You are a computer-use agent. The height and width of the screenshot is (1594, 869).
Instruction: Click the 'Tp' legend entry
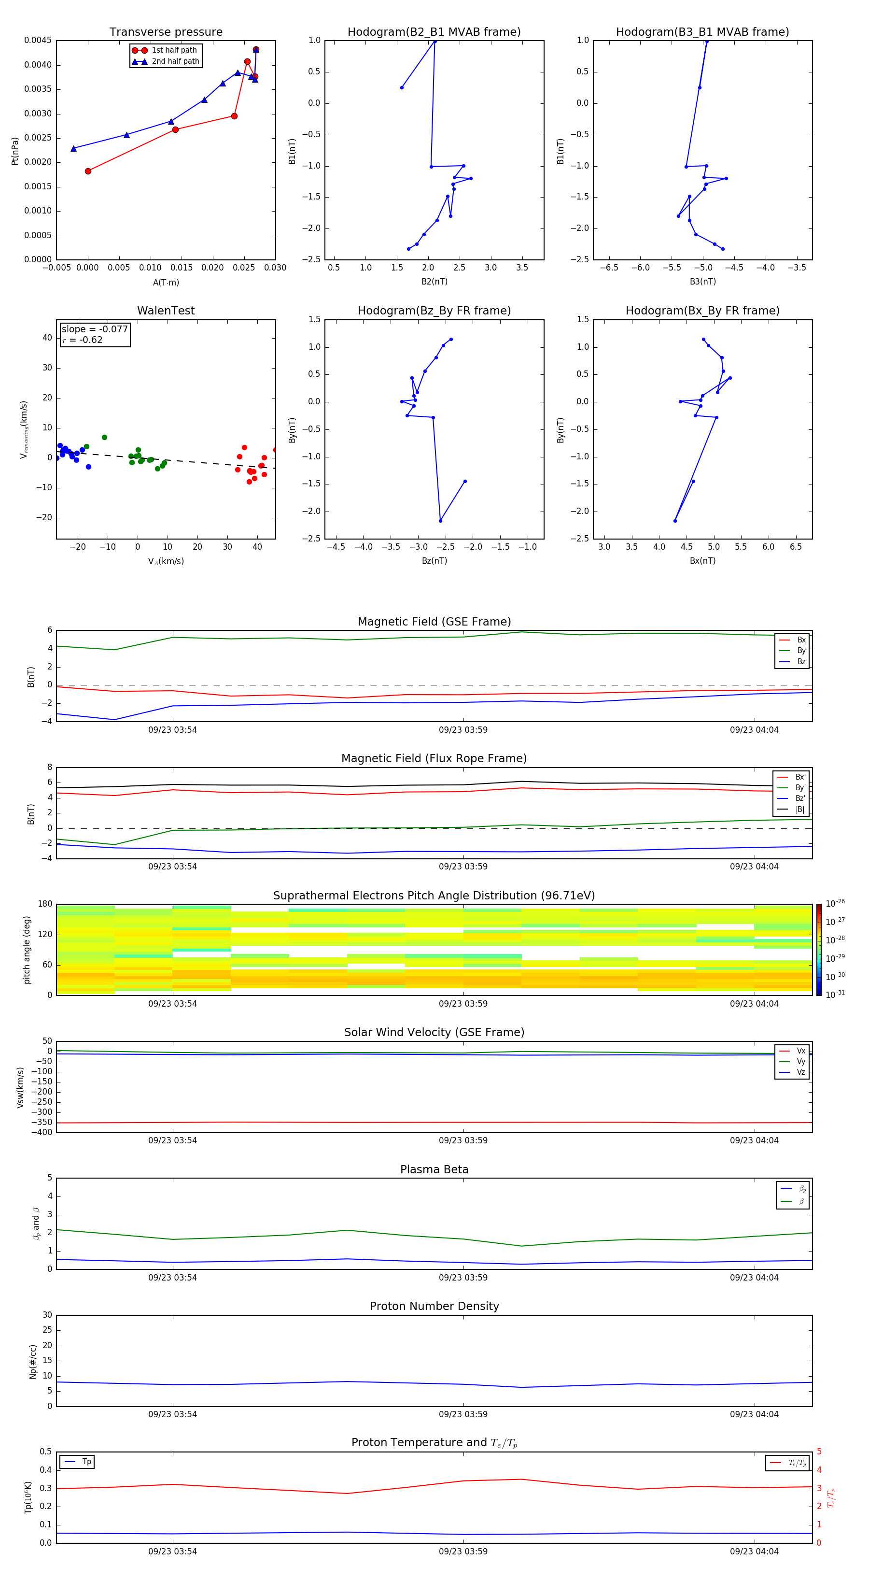click(77, 1462)
